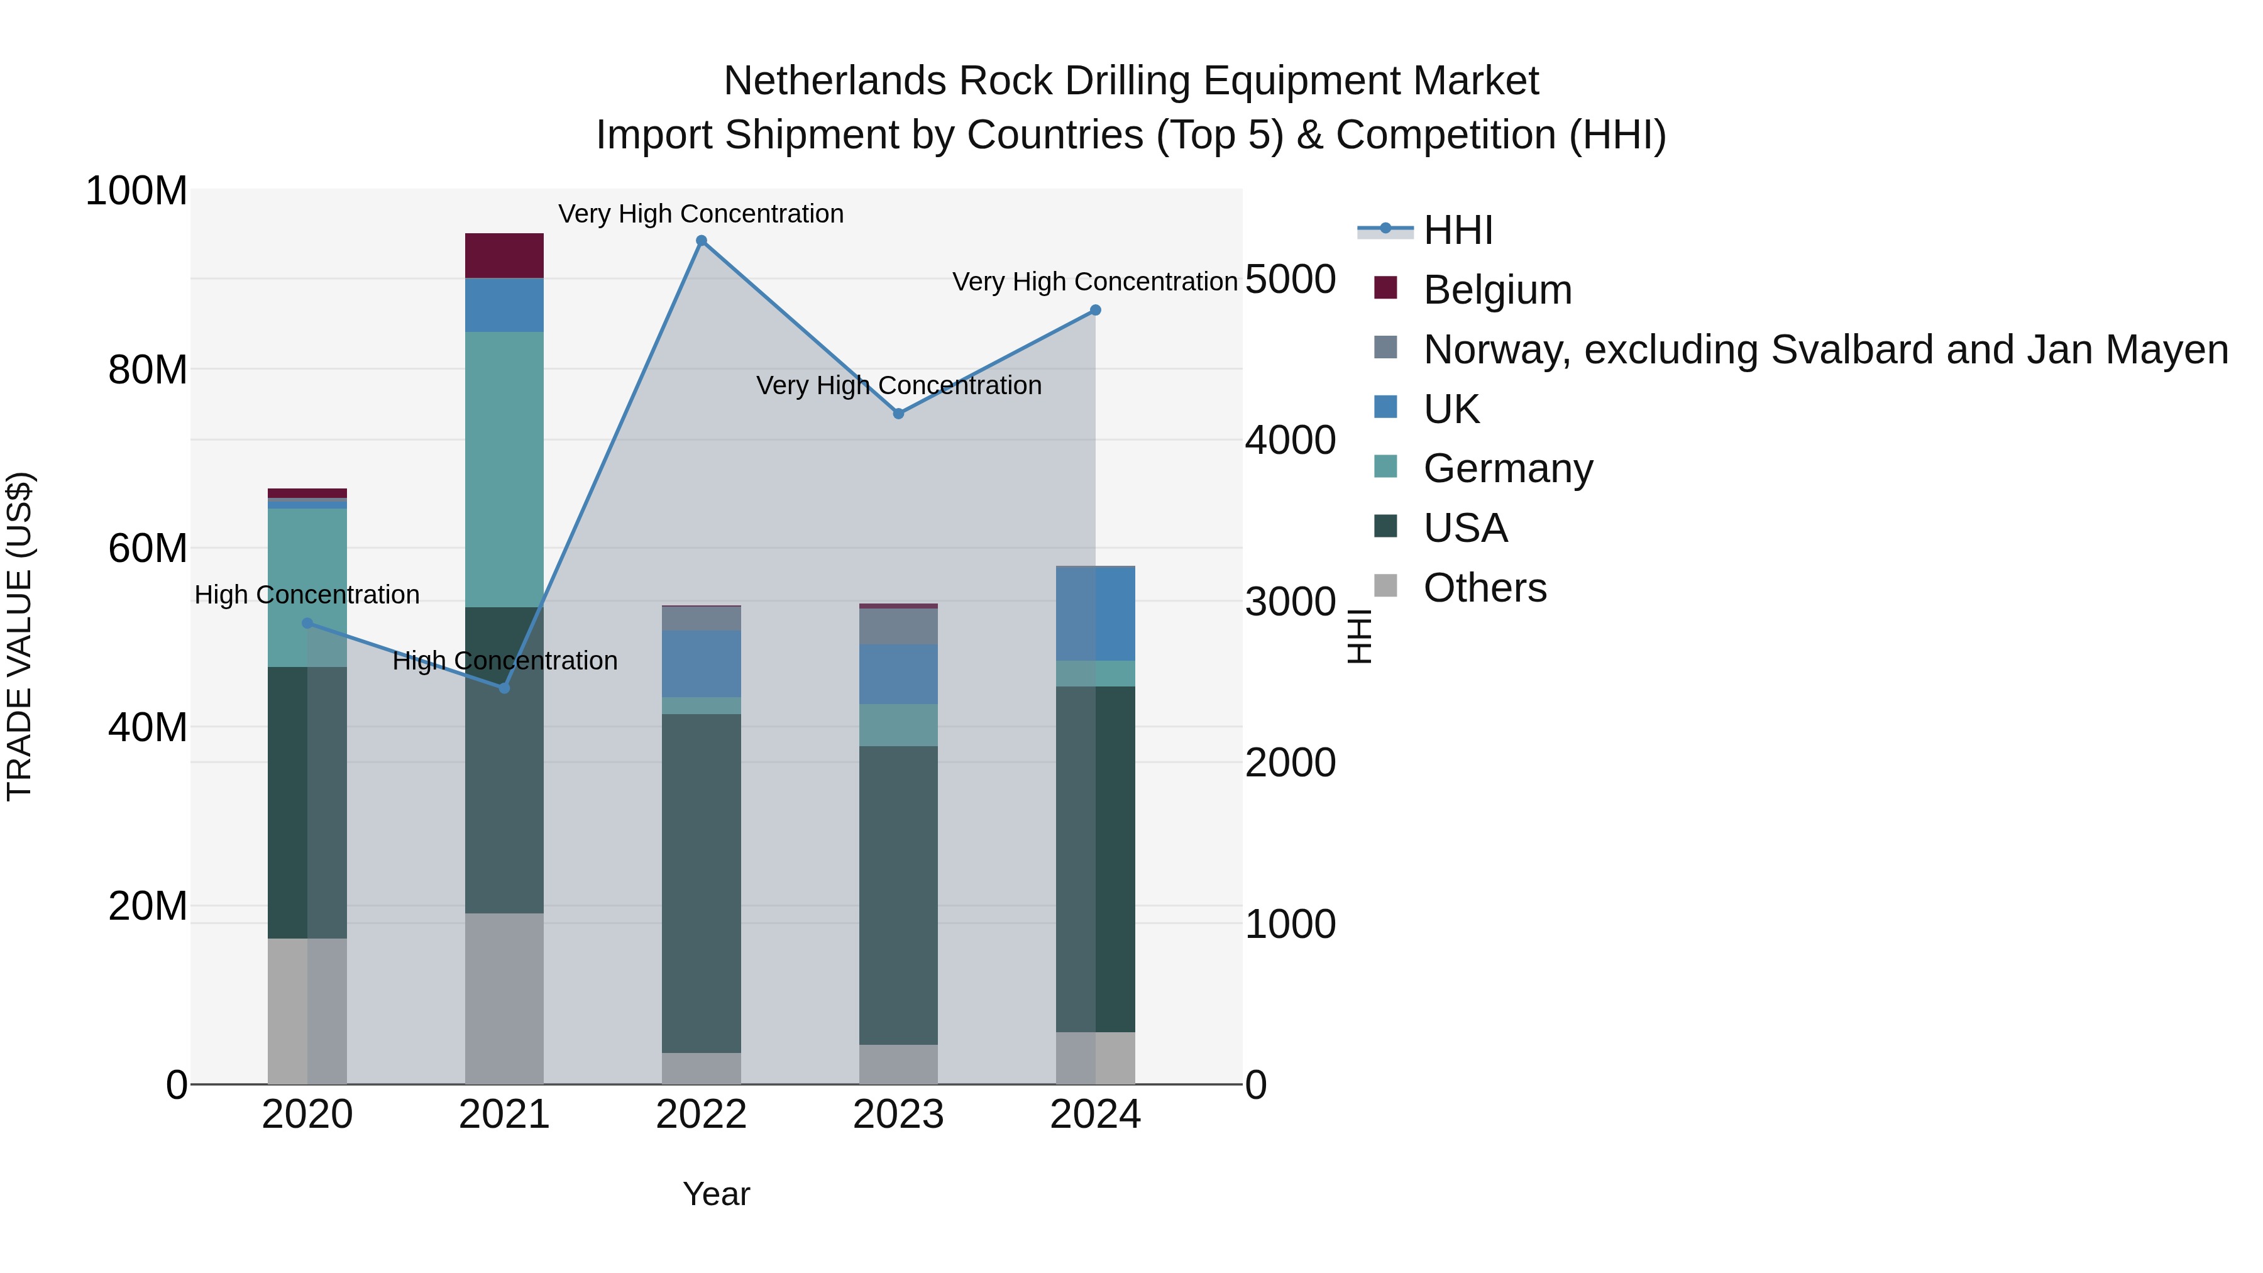Click the USA segment of the 2023 bar
2263x1273 pixels.
(899, 896)
